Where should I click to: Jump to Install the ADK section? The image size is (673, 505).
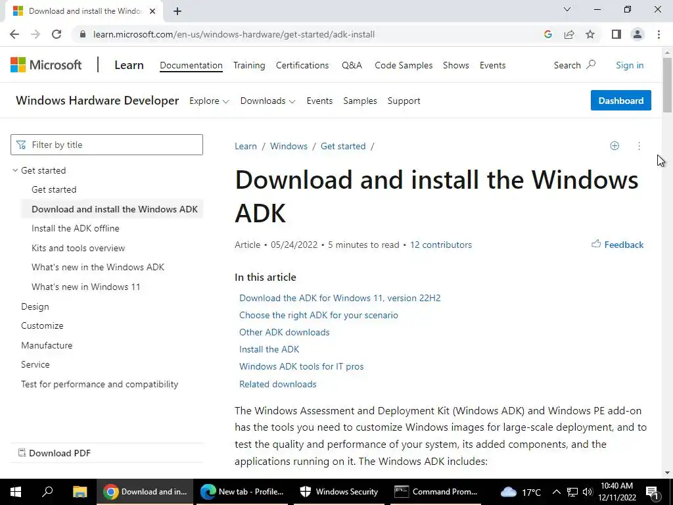[x=269, y=350]
